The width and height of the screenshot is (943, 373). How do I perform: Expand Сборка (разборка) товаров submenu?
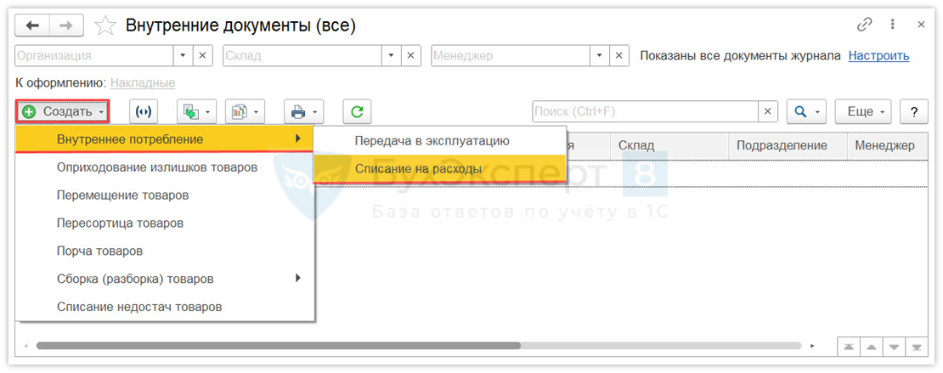tap(165, 279)
